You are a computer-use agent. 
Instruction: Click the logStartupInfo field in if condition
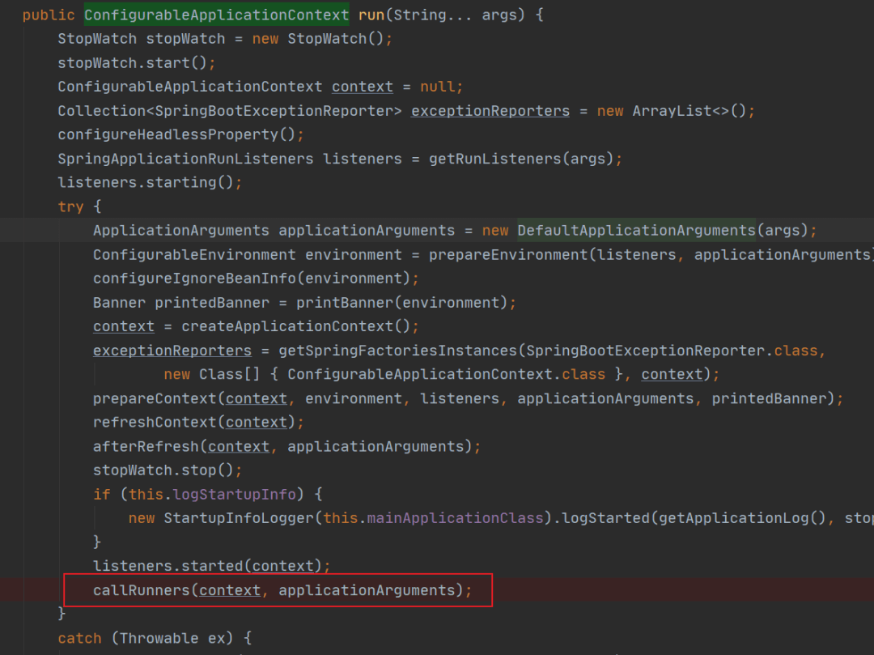[234, 495]
